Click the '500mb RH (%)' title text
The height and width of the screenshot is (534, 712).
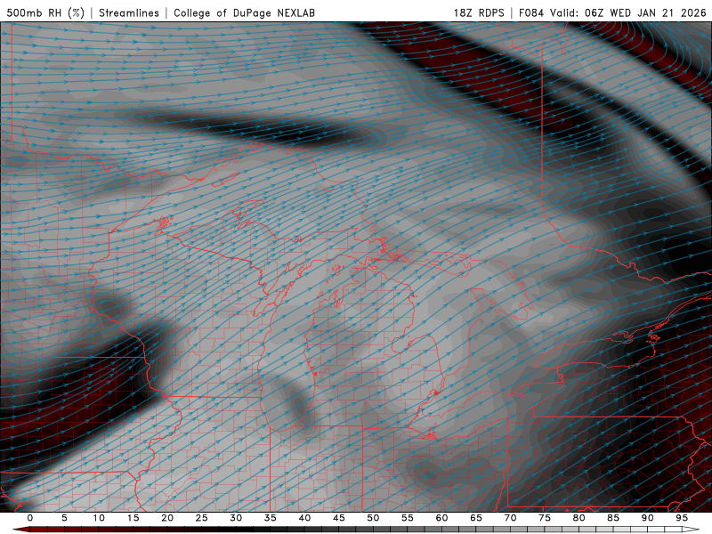(x=46, y=12)
